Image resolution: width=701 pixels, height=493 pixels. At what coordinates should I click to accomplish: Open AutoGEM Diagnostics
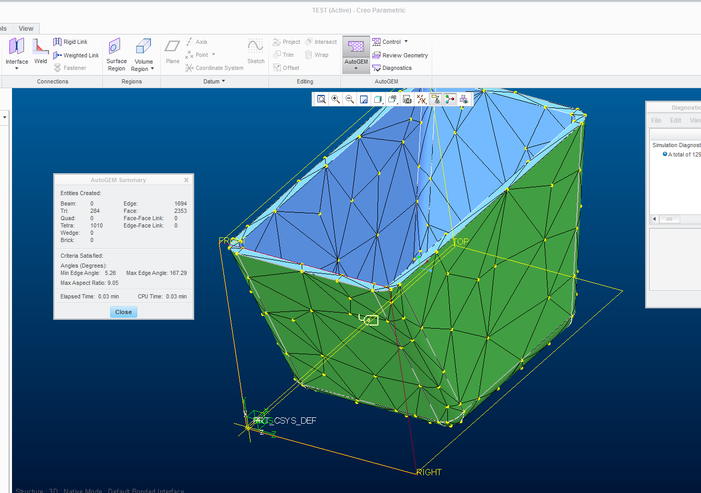click(392, 68)
